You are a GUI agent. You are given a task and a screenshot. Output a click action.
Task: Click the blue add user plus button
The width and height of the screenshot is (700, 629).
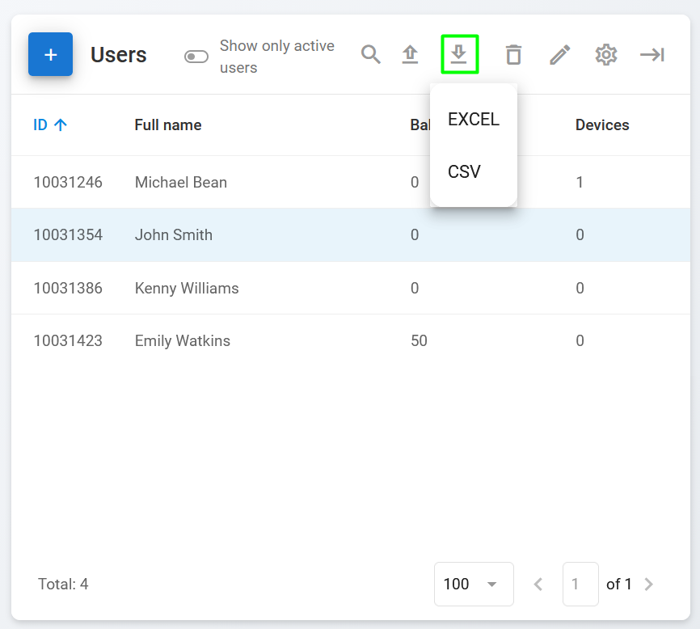tap(50, 54)
